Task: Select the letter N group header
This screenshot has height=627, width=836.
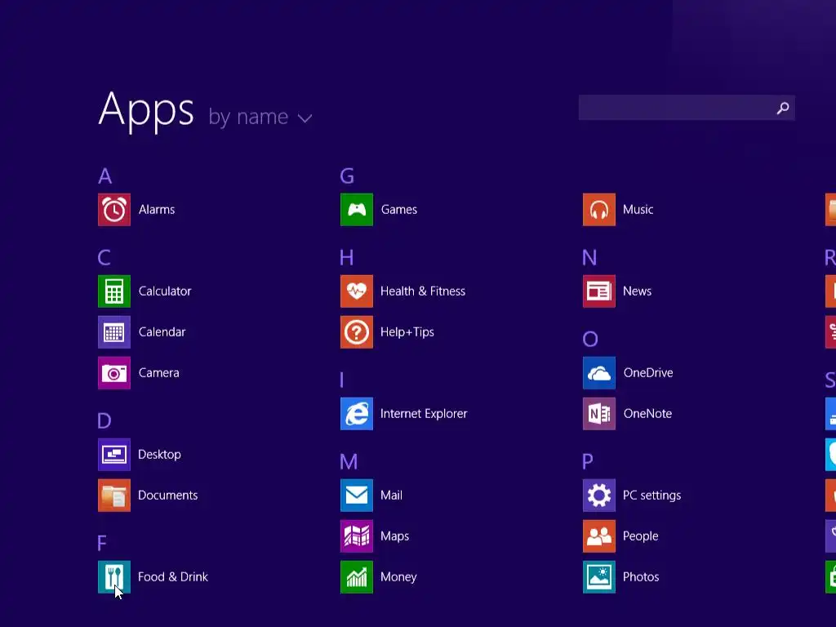Action: coord(589,257)
